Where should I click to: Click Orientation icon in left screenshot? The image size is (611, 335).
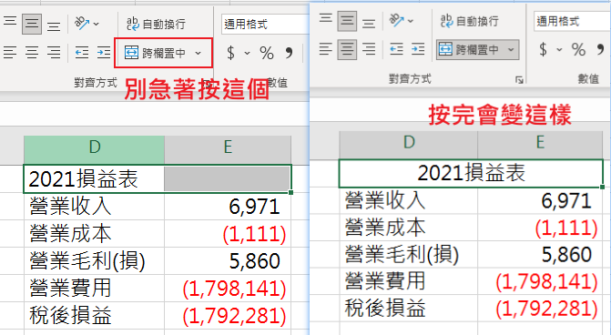tap(82, 24)
